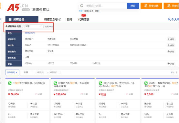Click the magnifier icon in the 知乎 filter box

[x=41, y=26]
